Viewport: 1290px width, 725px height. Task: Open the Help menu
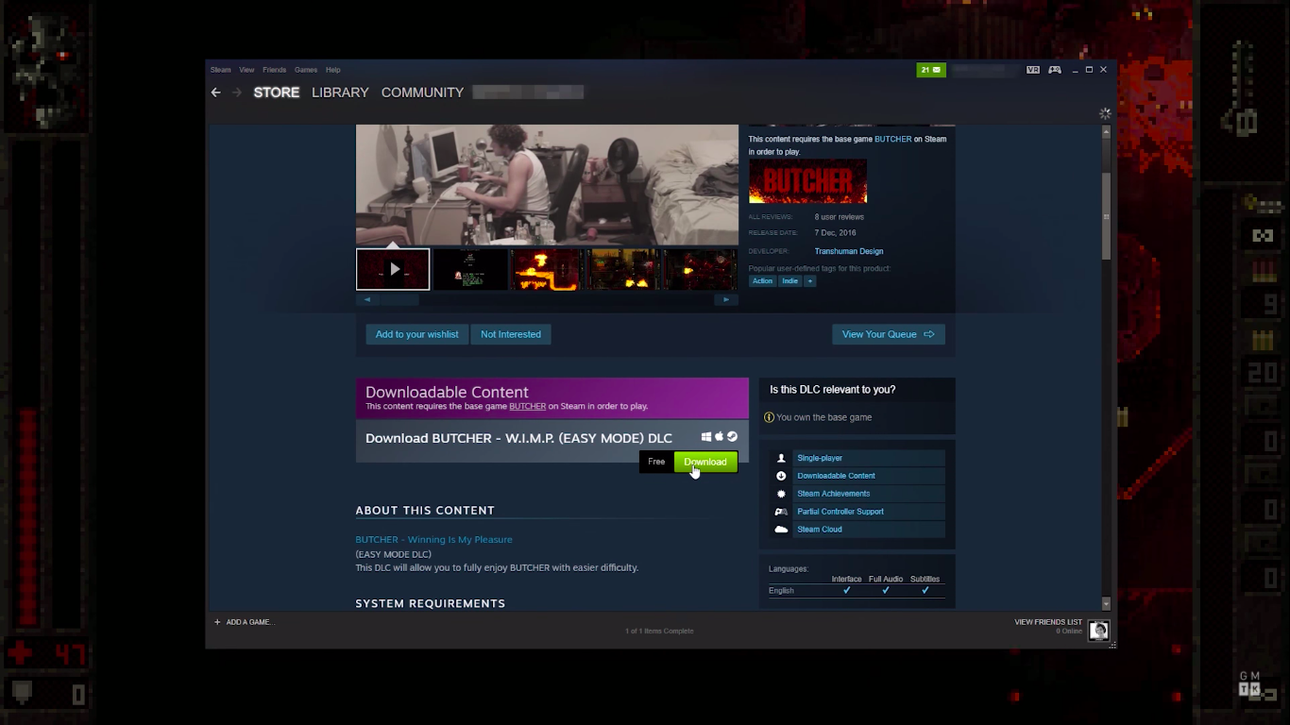(x=333, y=70)
